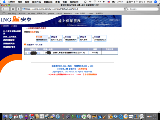Open the google bookmark
Image resolution: width=160 pixels, height=120 pixels.
tap(51, 13)
